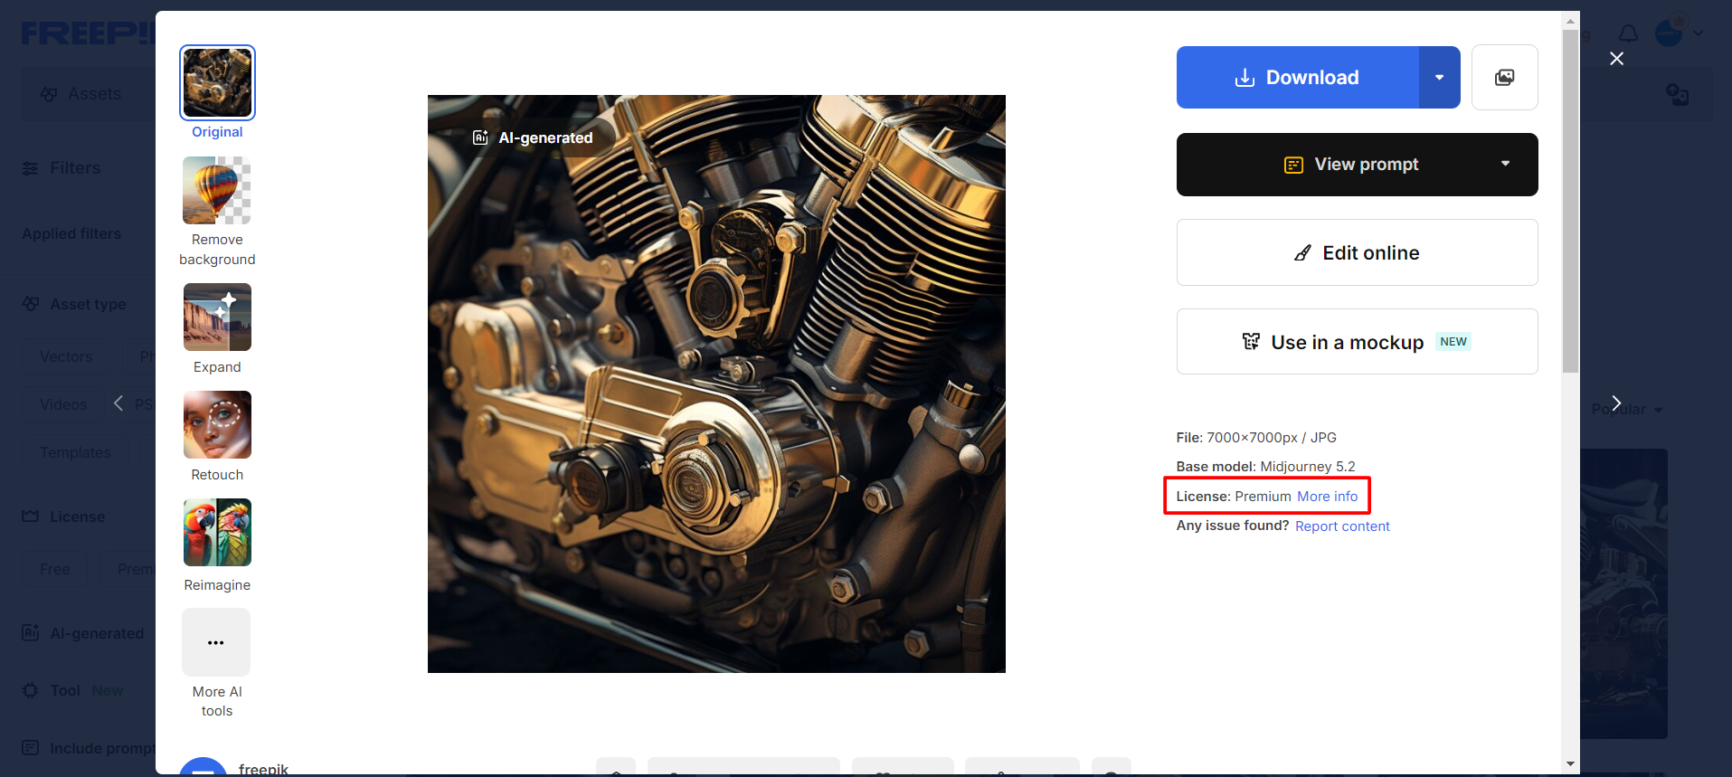Go to the next image arrow
Image resolution: width=1732 pixels, height=777 pixels.
(1616, 403)
